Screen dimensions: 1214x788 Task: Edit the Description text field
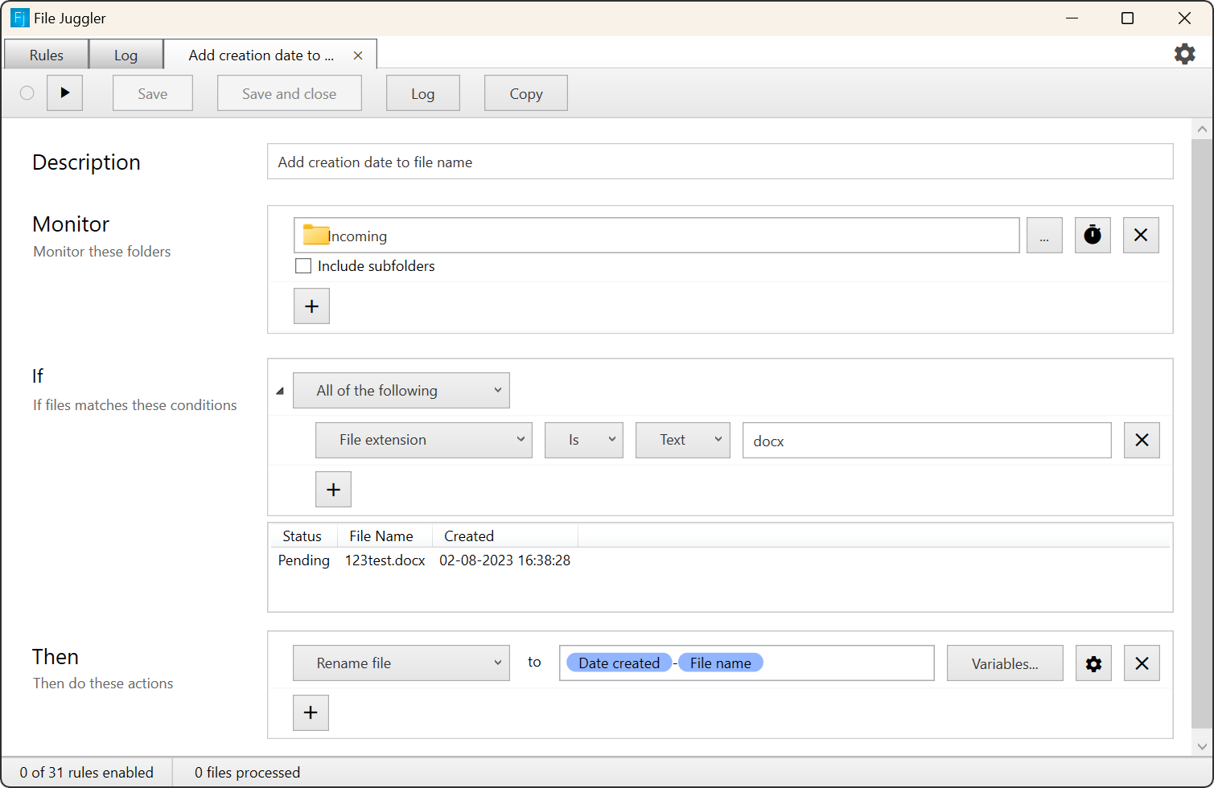pyautogui.click(x=720, y=162)
